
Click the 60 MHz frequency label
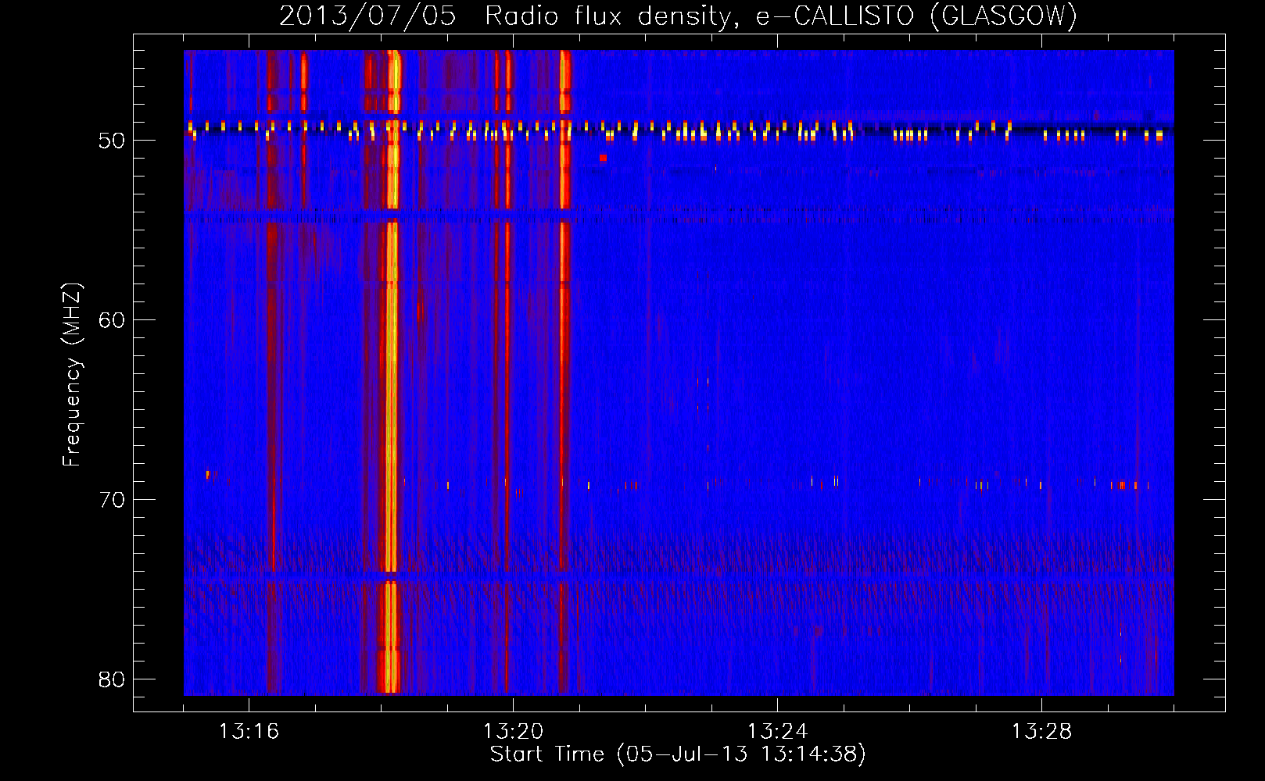112,320
